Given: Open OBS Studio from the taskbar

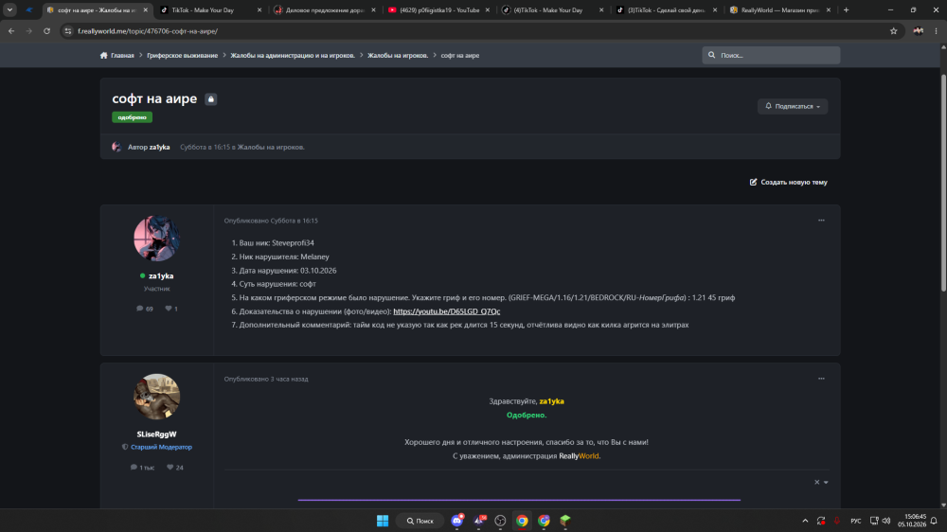Looking at the screenshot, I should point(500,521).
